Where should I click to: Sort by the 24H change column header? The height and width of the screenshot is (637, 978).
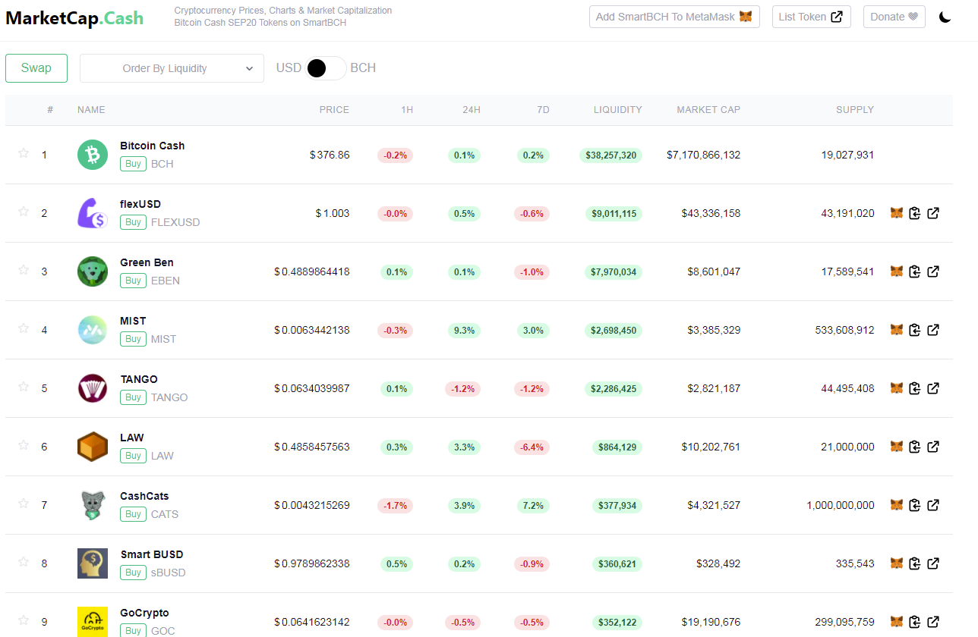click(x=472, y=110)
